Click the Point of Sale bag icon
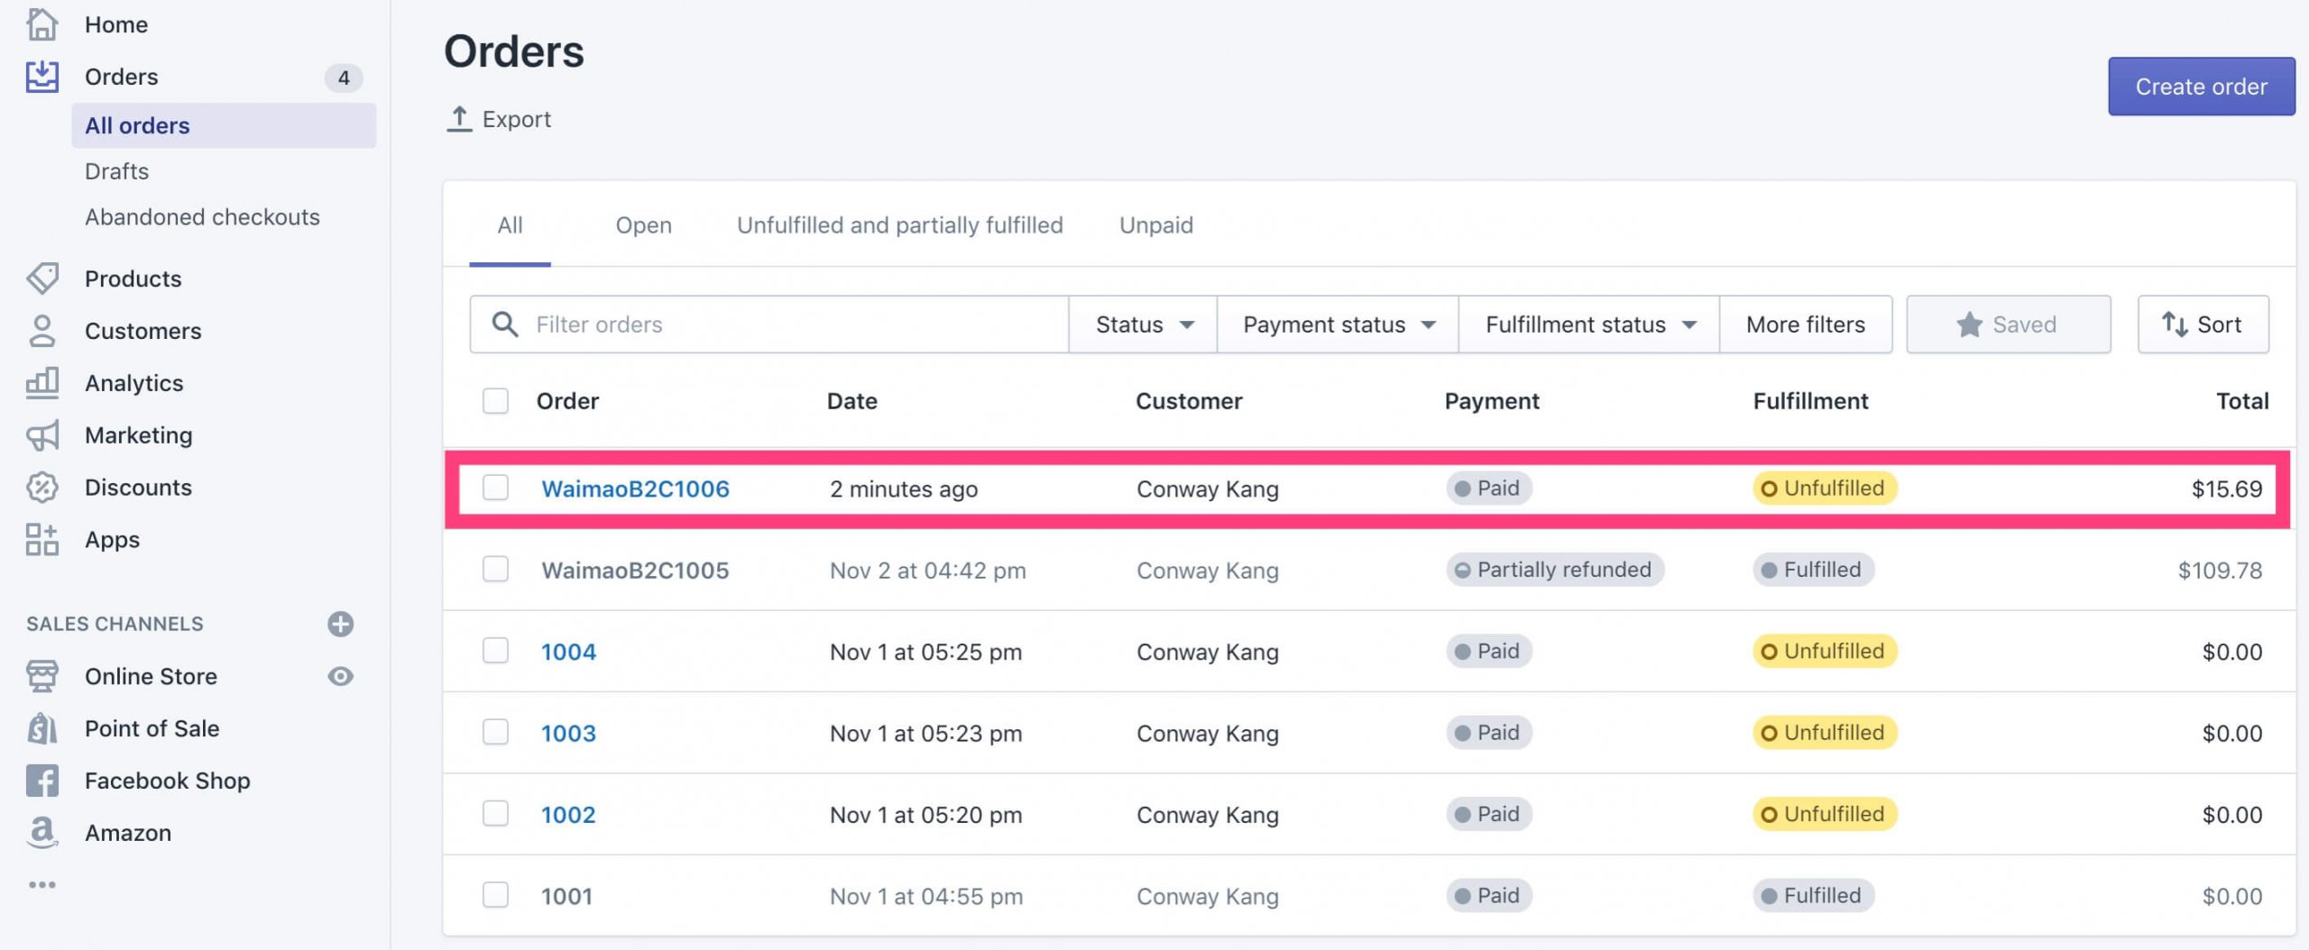The image size is (2309, 950). coord(41,728)
